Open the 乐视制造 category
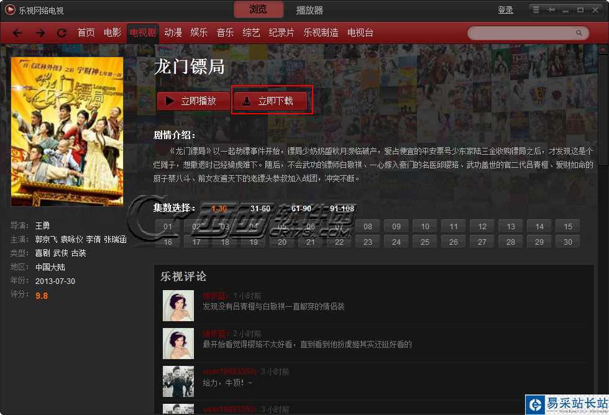The width and height of the screenshot is (609, 415). pos(321,32)
